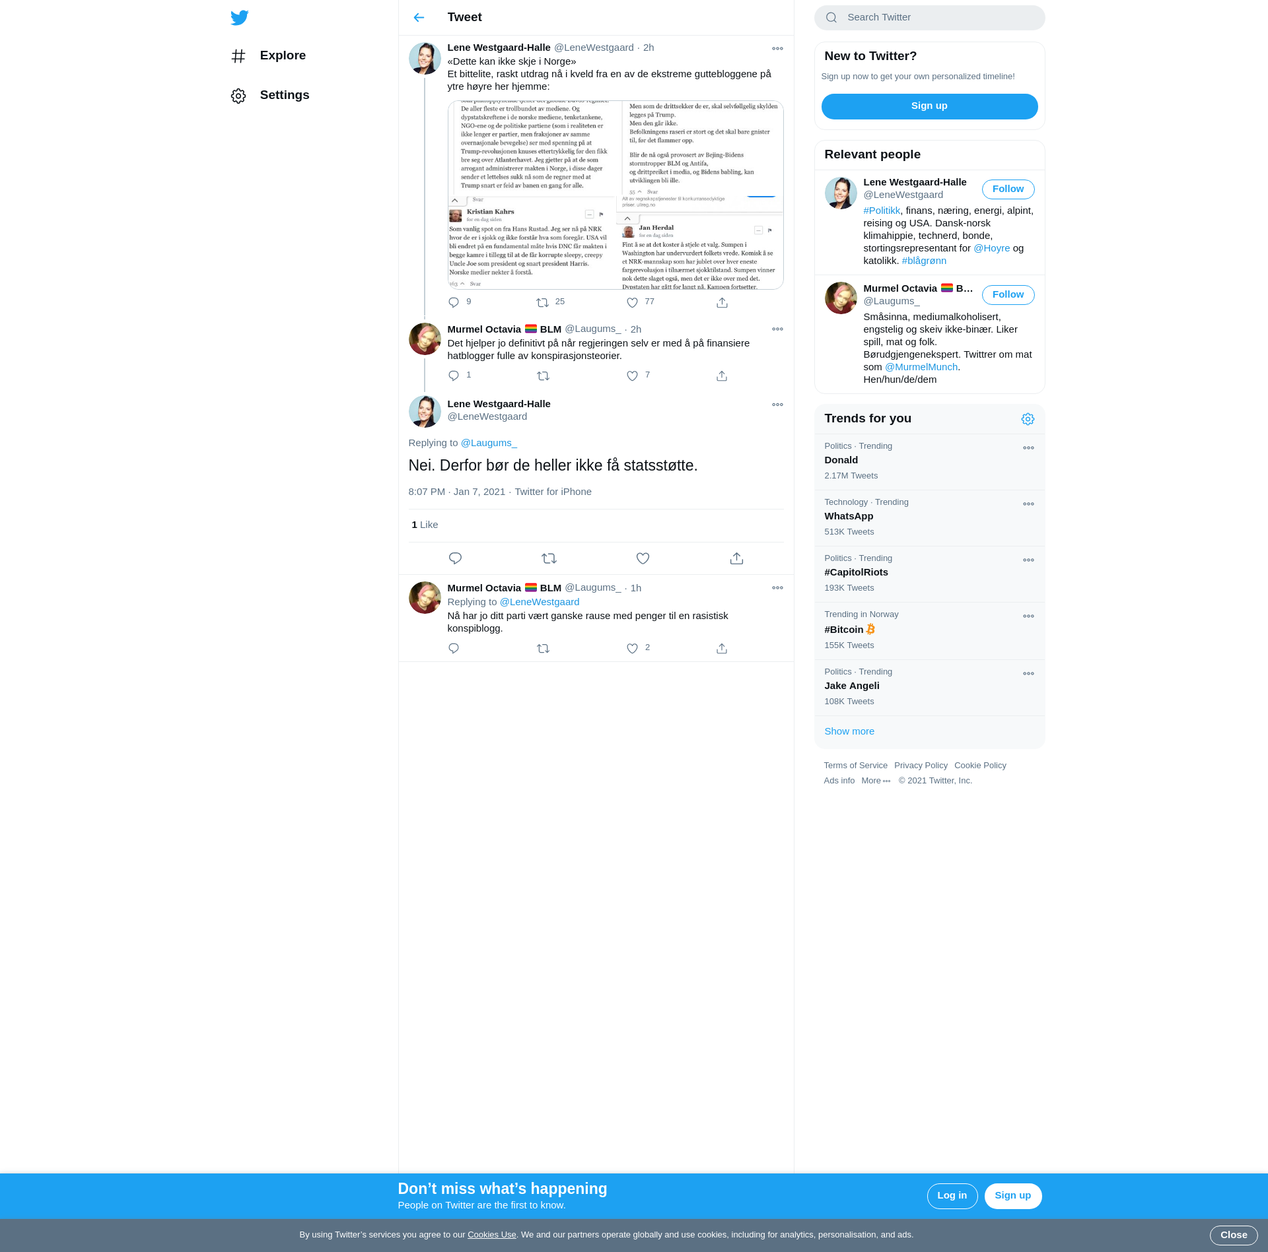Click the @Laugums_ replying-to link
Viewport: 1268px width, 1252px height.
[489, 443]
